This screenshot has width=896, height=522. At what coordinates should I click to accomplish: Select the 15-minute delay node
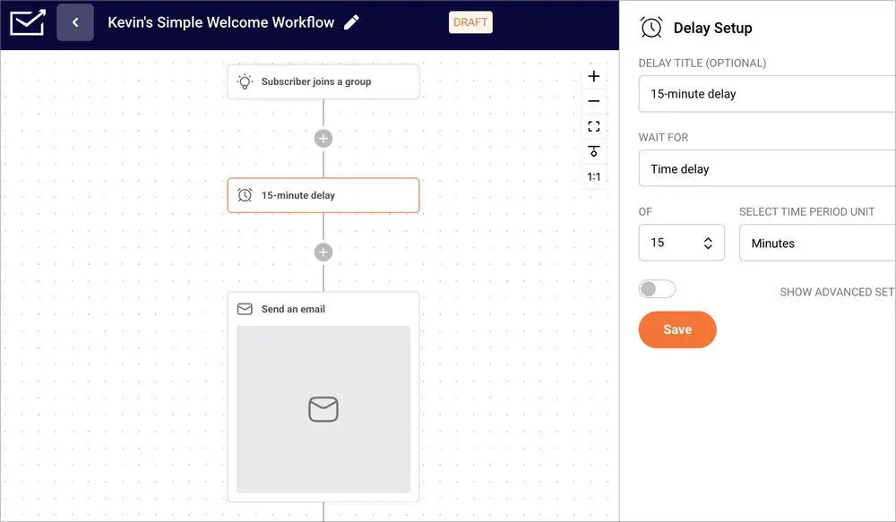[x=323, y=195]
